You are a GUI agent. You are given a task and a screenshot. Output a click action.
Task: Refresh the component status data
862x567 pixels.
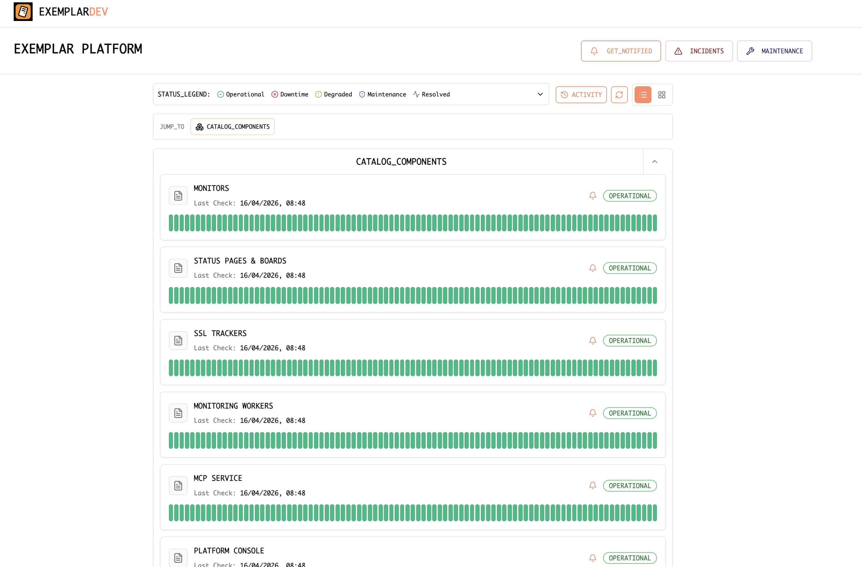pos(619,95)
